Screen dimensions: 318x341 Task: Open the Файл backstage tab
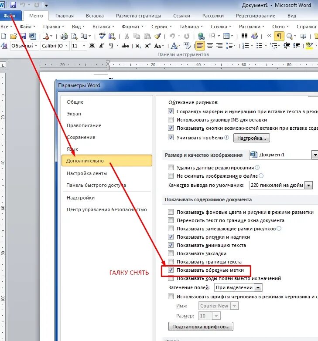point(10,16)
